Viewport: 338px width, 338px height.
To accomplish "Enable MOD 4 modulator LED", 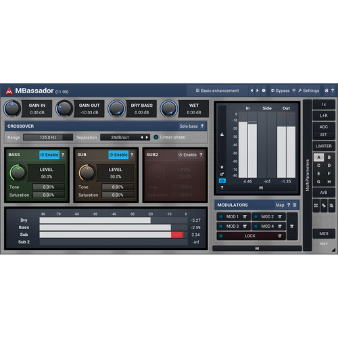I will 256,226.
